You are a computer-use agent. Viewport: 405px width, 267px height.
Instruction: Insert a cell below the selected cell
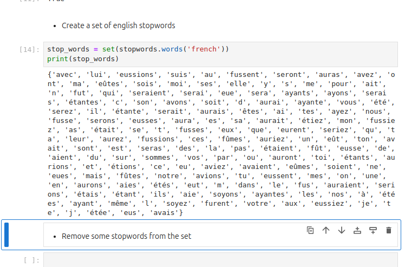(x=373, y=230)
